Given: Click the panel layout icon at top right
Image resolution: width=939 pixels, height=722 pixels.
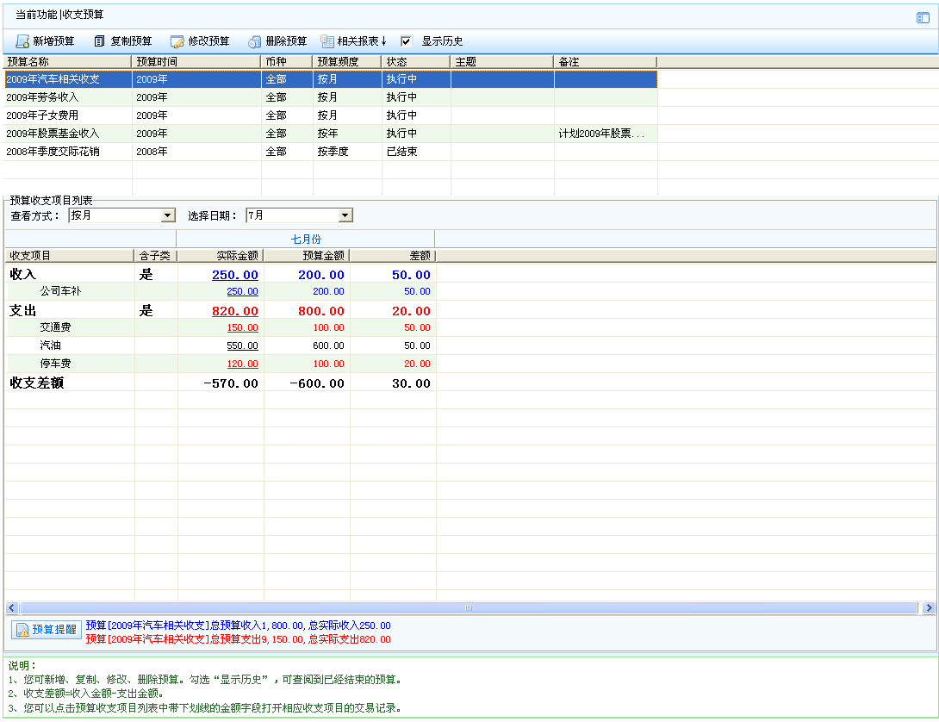Looking at the screenshot, I should coord(923,17).
